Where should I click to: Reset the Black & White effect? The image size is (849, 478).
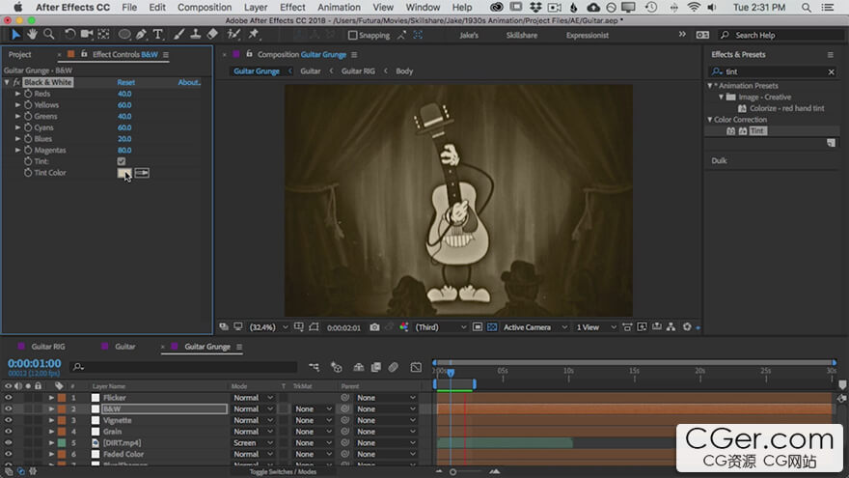pyautogui.click(x=125, y=82)
